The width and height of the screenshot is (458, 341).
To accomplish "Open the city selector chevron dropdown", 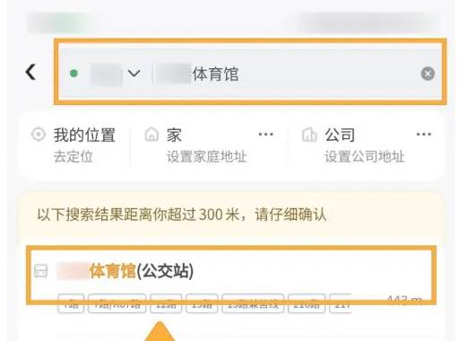I will (134, 73).
